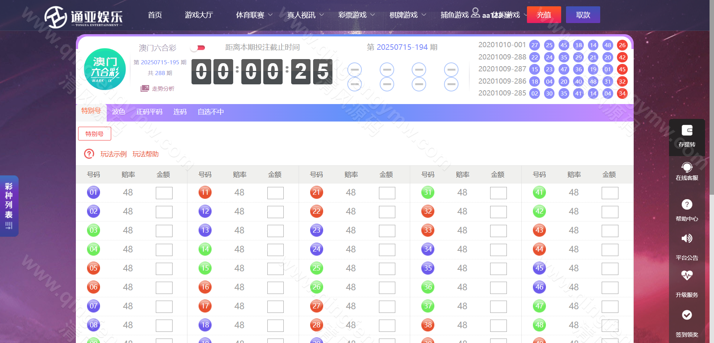Switch to the 波色 tab

pos(119,112)
